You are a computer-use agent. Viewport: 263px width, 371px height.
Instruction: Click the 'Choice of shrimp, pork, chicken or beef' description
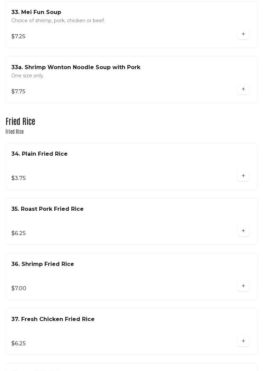point(58,21)
